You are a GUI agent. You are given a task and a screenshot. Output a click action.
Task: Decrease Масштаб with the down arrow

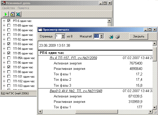pyautogui.click(x=102, y=37)
